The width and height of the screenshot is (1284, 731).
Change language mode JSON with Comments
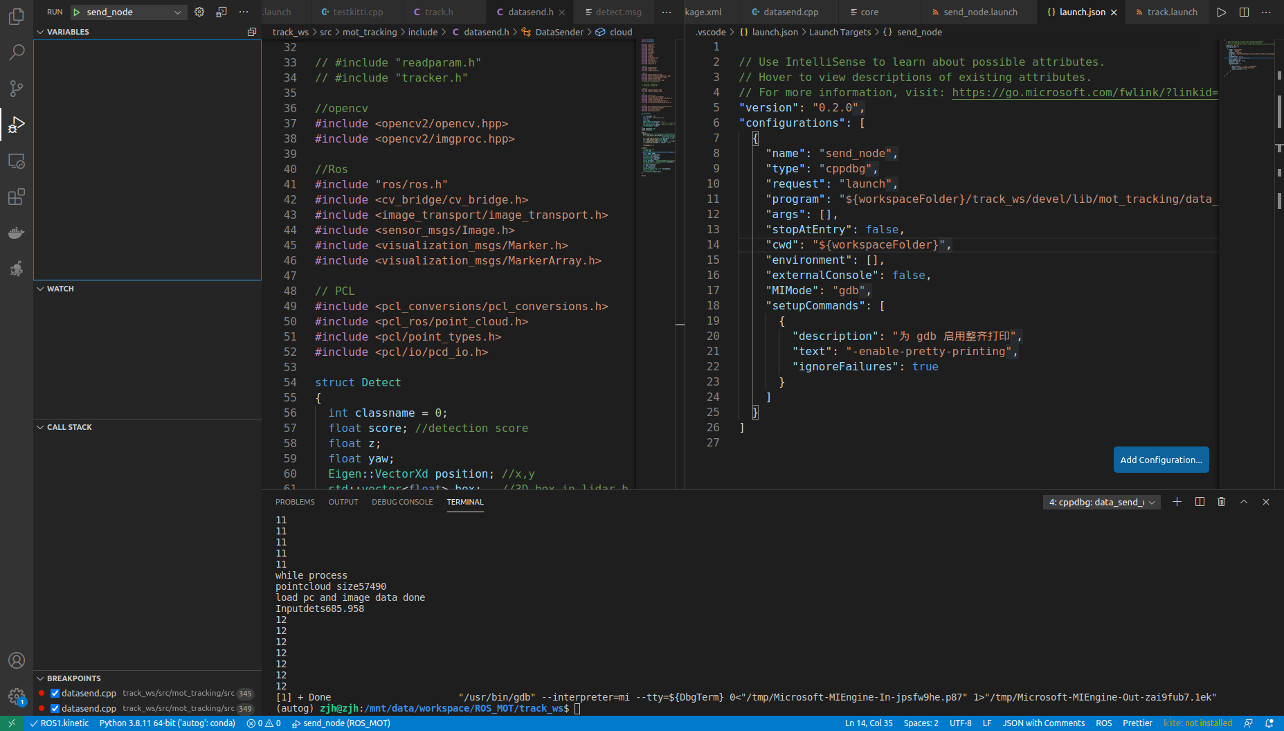tap(1043, 723)
